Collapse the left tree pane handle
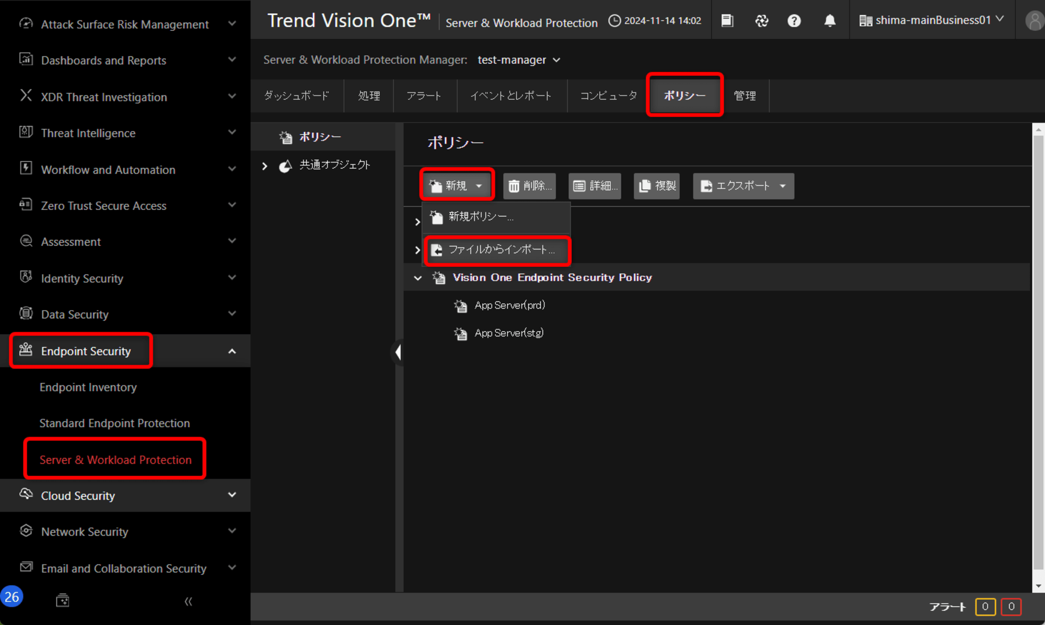Viewport: 1045px width, 625px height. point(399,352)
